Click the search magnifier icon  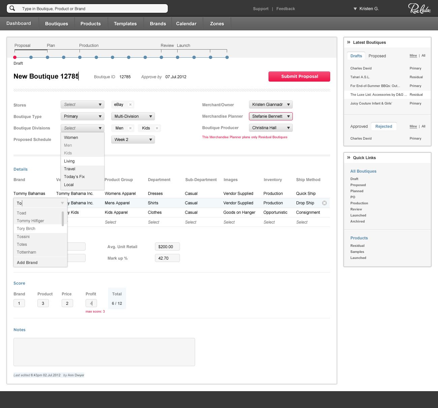(x=12, y=8)
